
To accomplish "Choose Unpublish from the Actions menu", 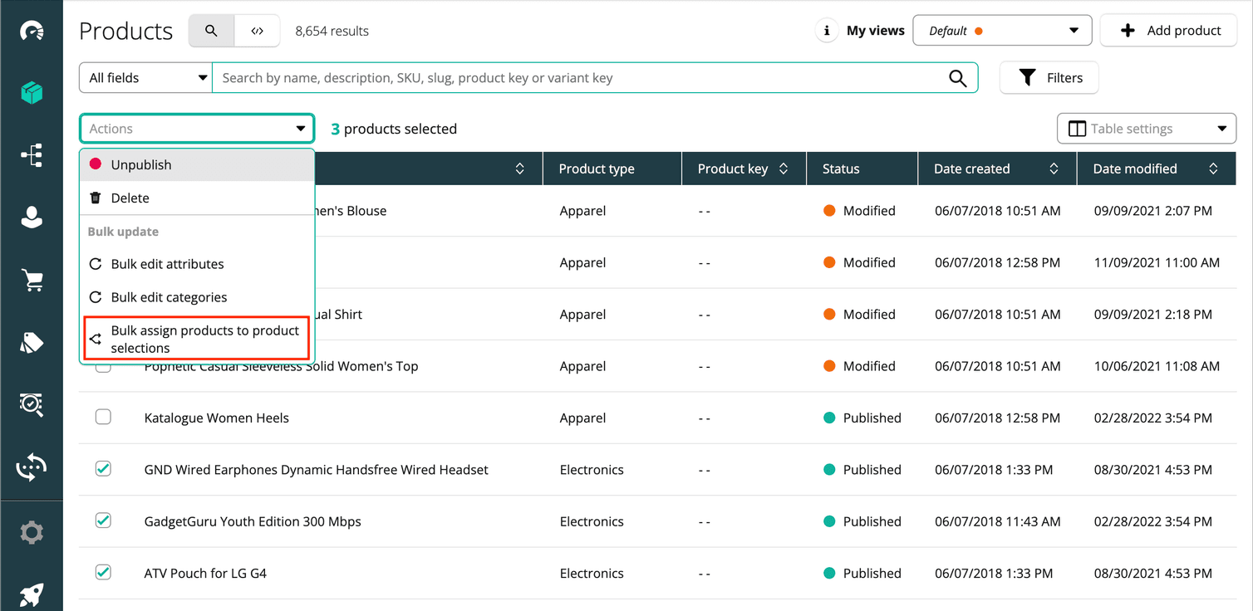I will coord(143,164).
